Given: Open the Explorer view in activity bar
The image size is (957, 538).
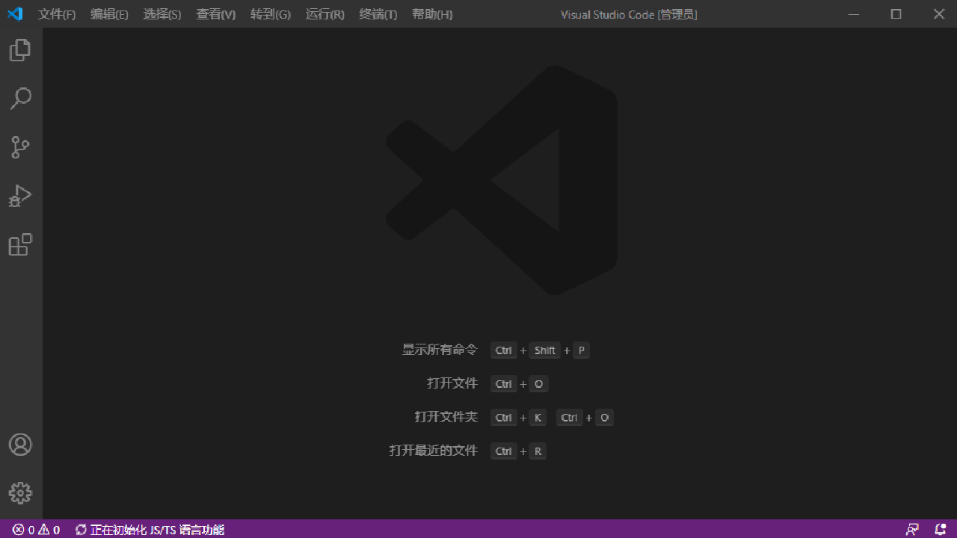Looking at the screenshot, I should click(x=20, y=50).
